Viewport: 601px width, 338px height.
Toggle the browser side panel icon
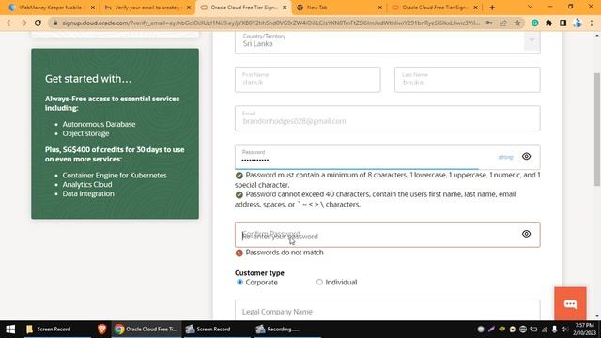562,23
